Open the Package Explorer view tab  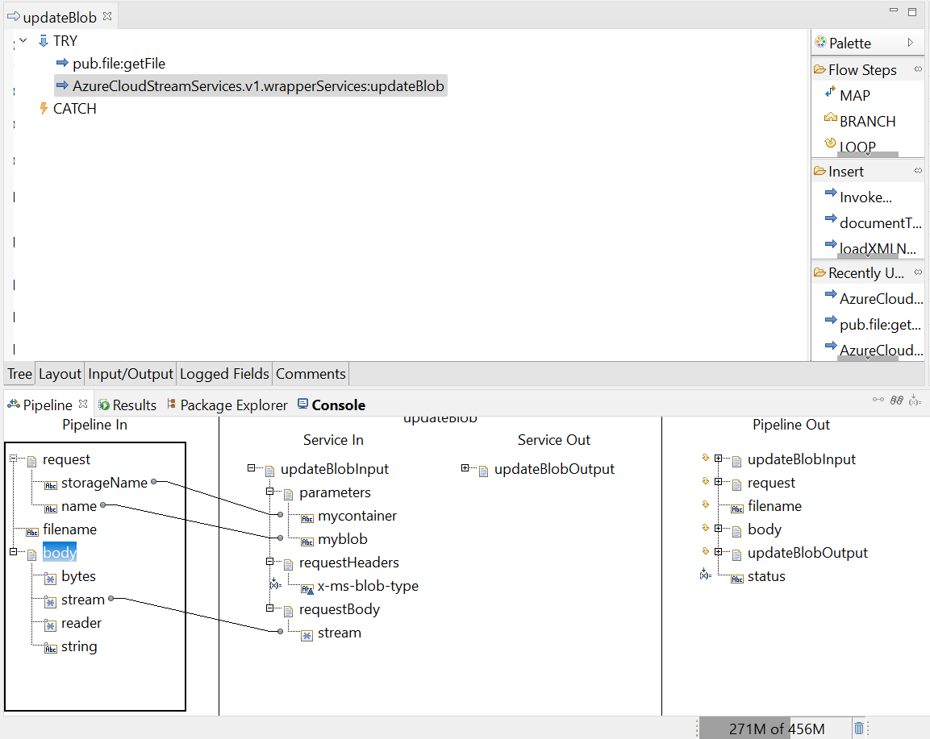227,405
